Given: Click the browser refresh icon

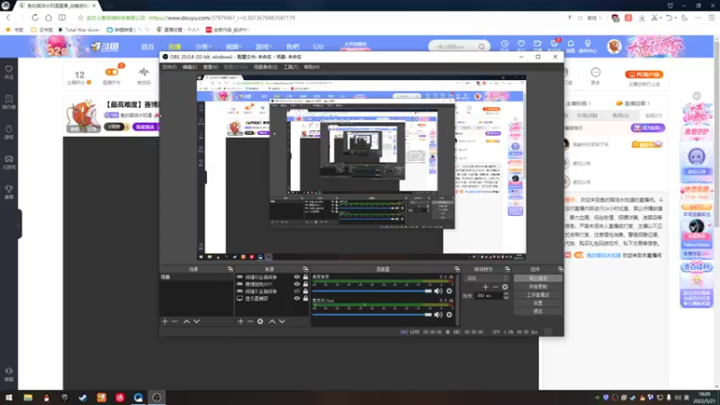Looking at the screenshot, I should tap(35, 17).
